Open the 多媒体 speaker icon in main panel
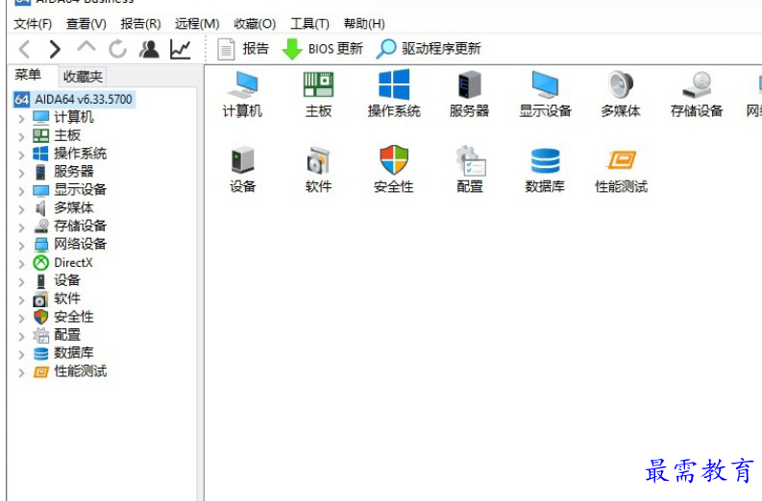 click(x=621, y=94)
